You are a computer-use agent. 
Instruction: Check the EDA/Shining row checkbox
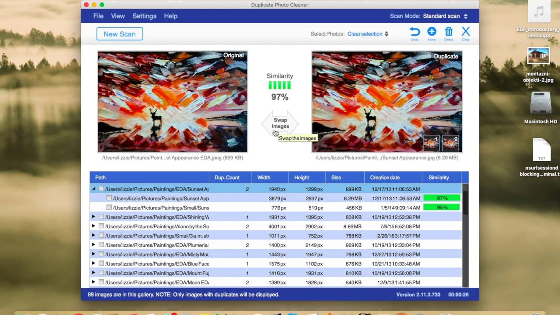tap(101, 217)
